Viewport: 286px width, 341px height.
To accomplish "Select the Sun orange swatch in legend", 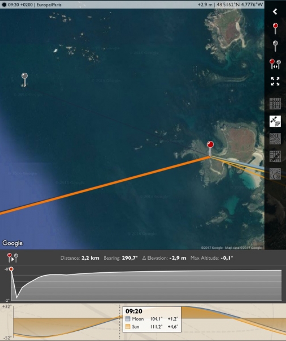I will pos(128,326).
